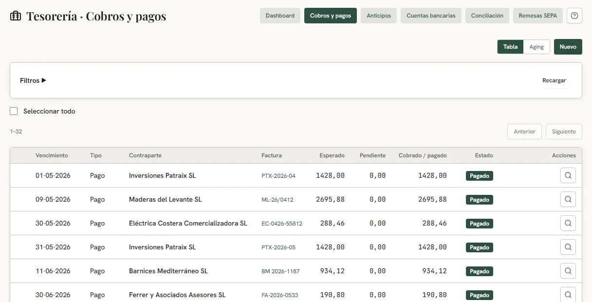Switch to the Tabla view
This screenshot has width=592, height=302.
click(x=510, y=47)
